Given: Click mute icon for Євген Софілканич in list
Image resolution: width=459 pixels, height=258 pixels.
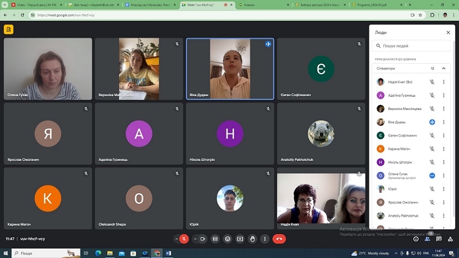Looking at the screenshot, I should pos(432,136).
